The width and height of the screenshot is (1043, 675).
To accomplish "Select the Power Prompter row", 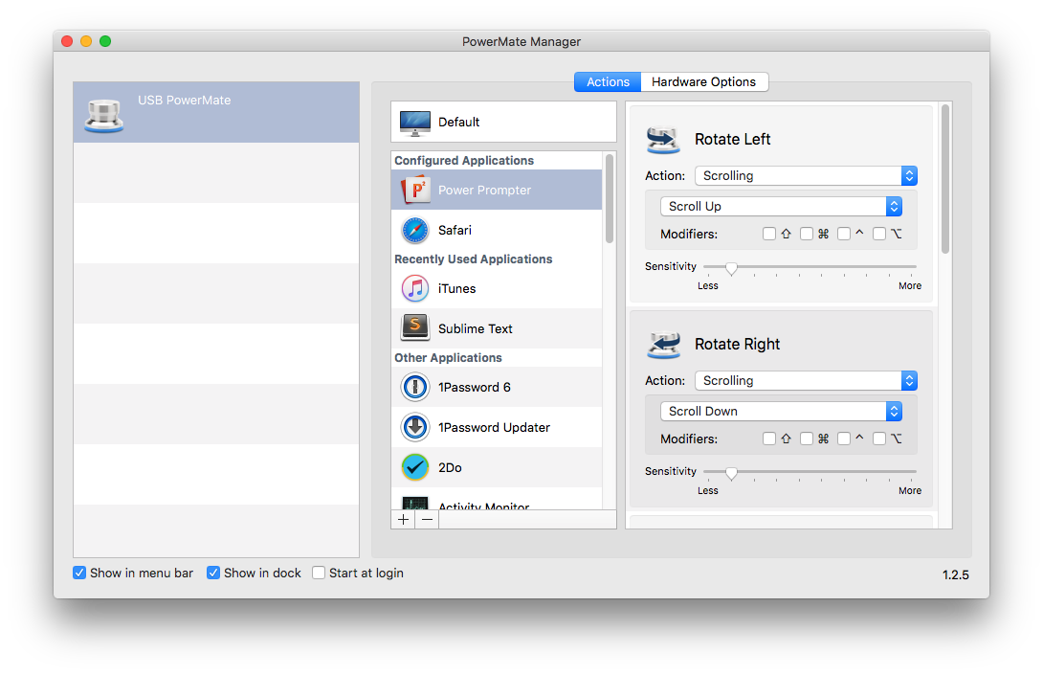I will pyautogui.click(x=497, y=190).
